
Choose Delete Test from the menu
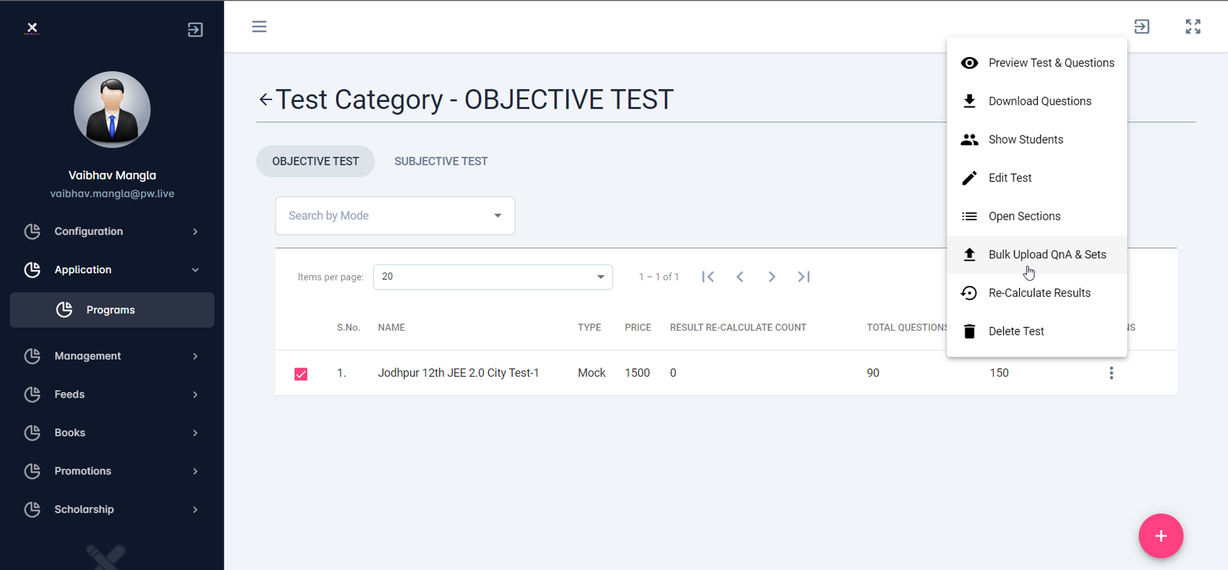tap(1016, 331)
